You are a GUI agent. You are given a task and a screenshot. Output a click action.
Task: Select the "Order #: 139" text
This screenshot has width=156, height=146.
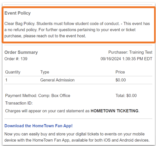16,59
